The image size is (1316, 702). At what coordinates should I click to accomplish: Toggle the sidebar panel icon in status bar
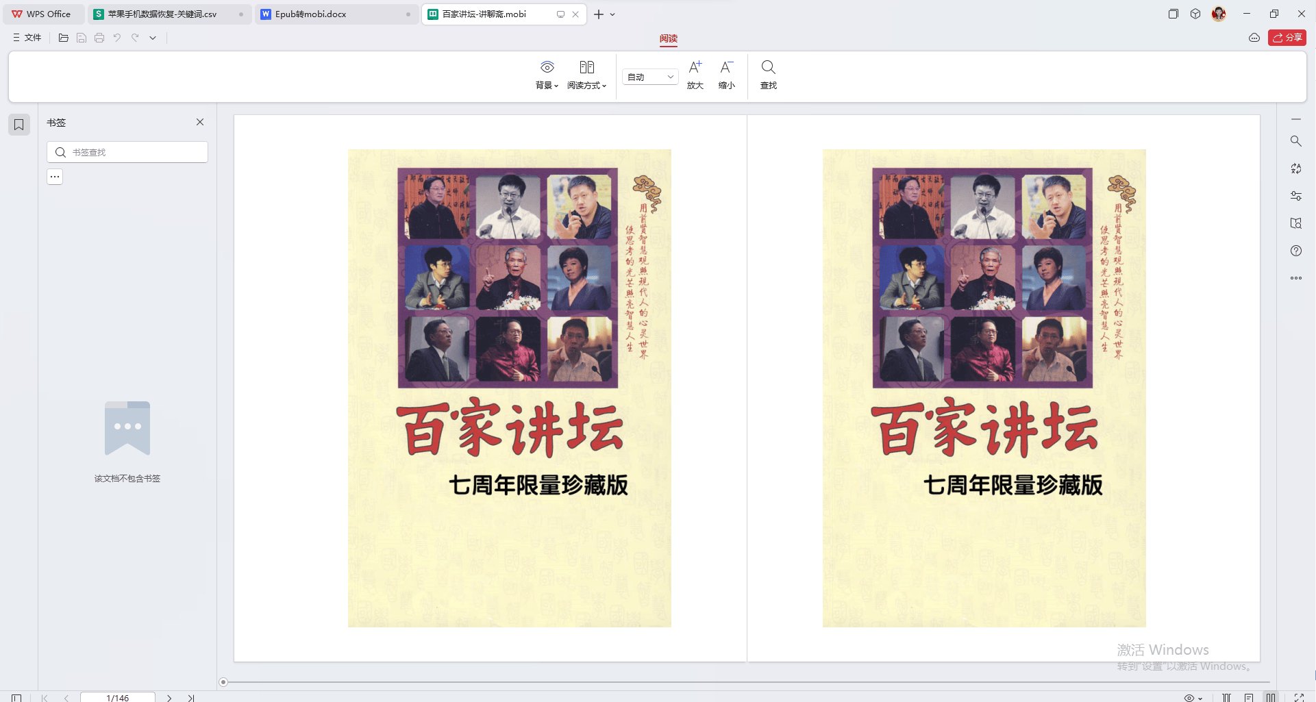[x=16, y=698]
